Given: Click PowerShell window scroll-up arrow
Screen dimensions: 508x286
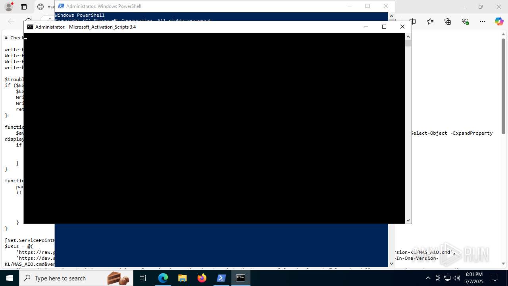Looking at the screenshot, I should (391, 16).
